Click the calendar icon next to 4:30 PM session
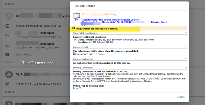Image resolution: width=205 pixels, height=105 pixels. click(x=7, y=84)
